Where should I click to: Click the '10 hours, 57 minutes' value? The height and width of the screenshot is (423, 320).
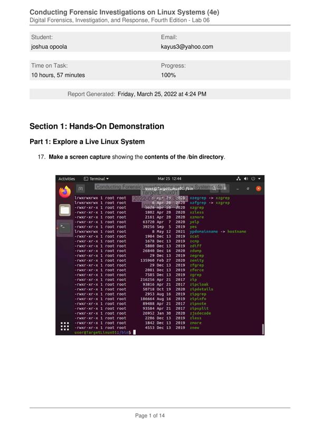(58, 75)
